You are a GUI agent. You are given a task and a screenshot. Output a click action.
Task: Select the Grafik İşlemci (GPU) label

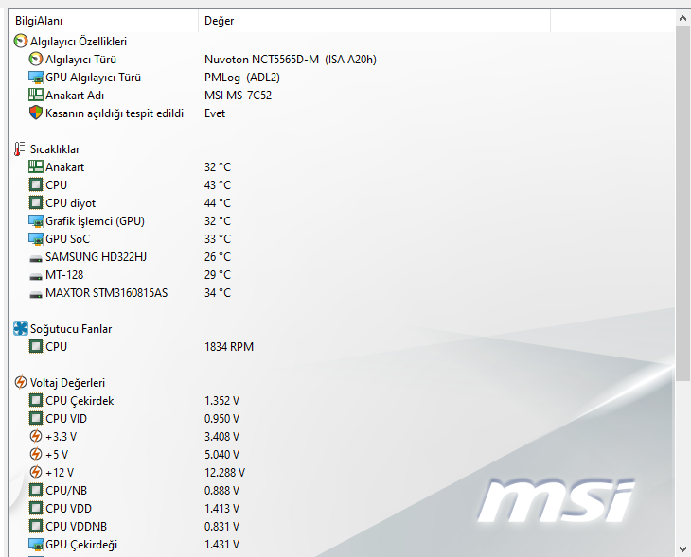[95, 221]
